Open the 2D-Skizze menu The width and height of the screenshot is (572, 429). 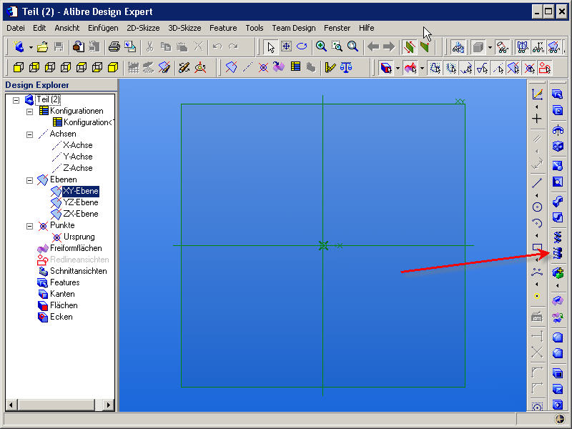(143, 28)
